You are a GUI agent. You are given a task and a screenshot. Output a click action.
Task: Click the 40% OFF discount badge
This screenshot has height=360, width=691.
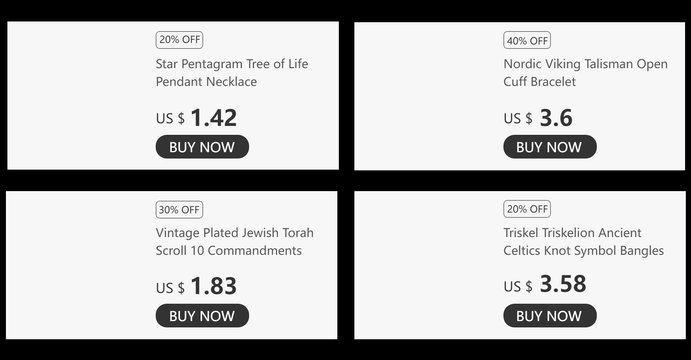click(527, 40)
